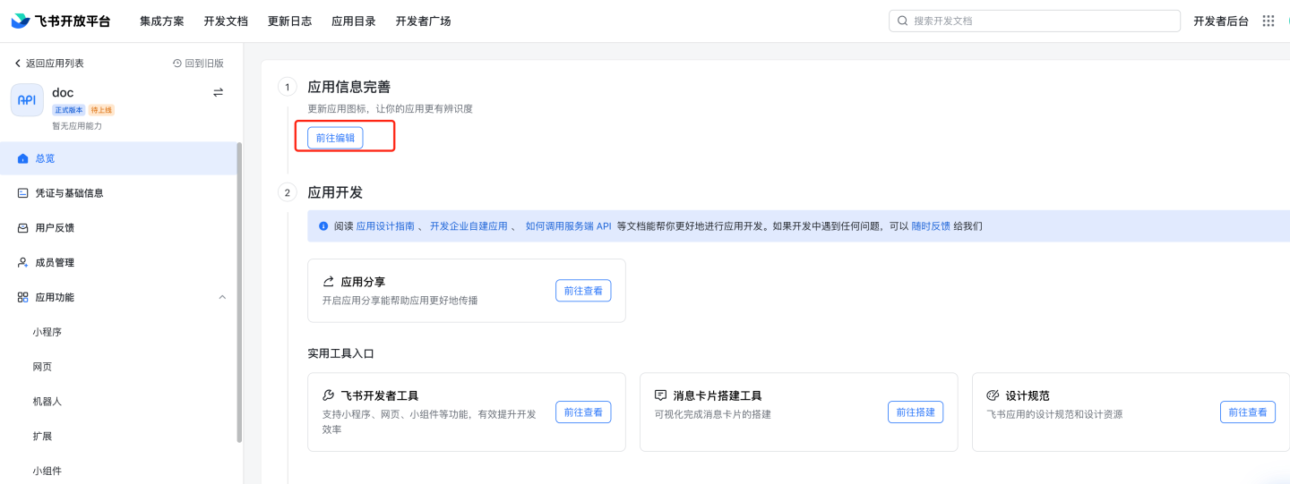Collapse the 应用功能 section chevron
The image size is (1290, 484).
point(222,297)
